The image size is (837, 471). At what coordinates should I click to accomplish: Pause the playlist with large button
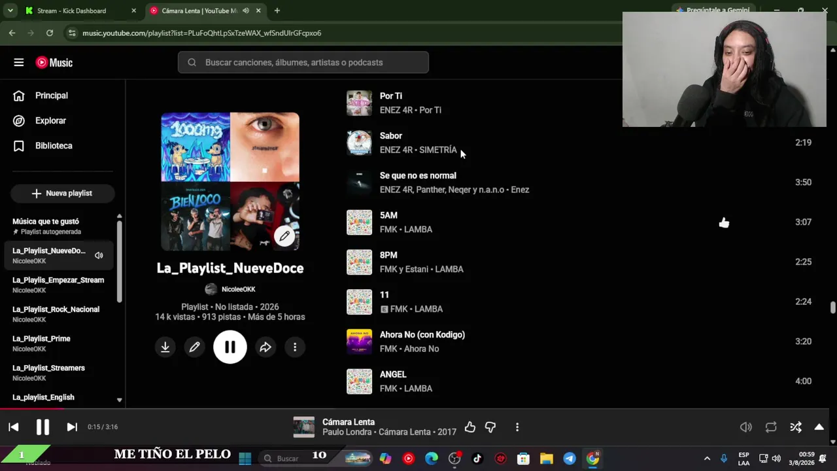click(230, 347)
